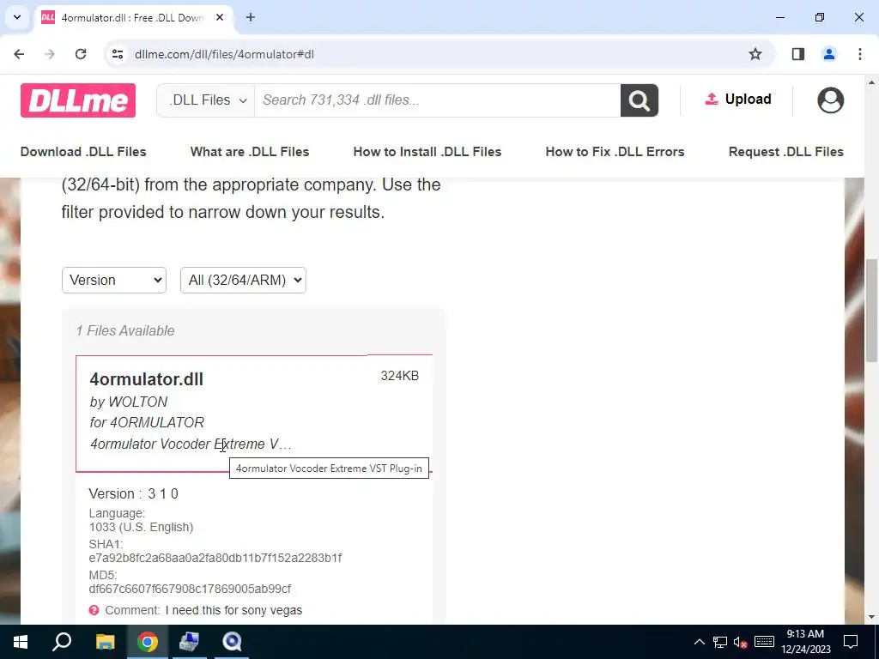This screenshot has height=659, width=879.
Task: Show hidden system tray icons
Action: (x=699, y=642)
